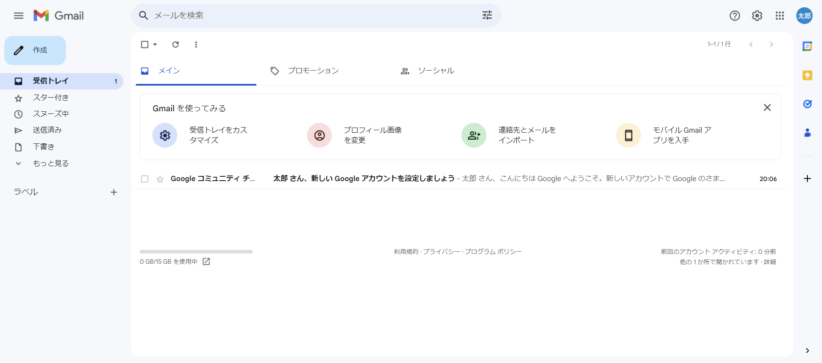
Task: Open Google Tasks side panel
Action: (x=807, y=104)
